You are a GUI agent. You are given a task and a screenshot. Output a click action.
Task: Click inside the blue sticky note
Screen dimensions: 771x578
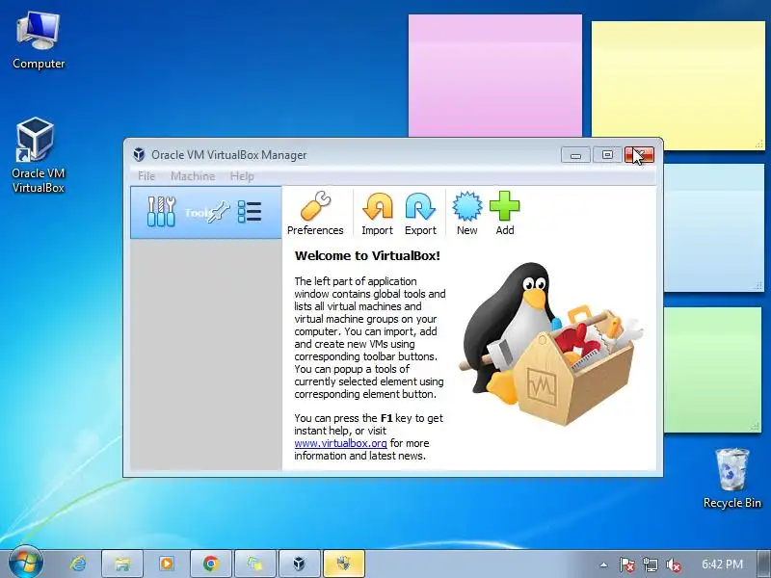point(713,227)
